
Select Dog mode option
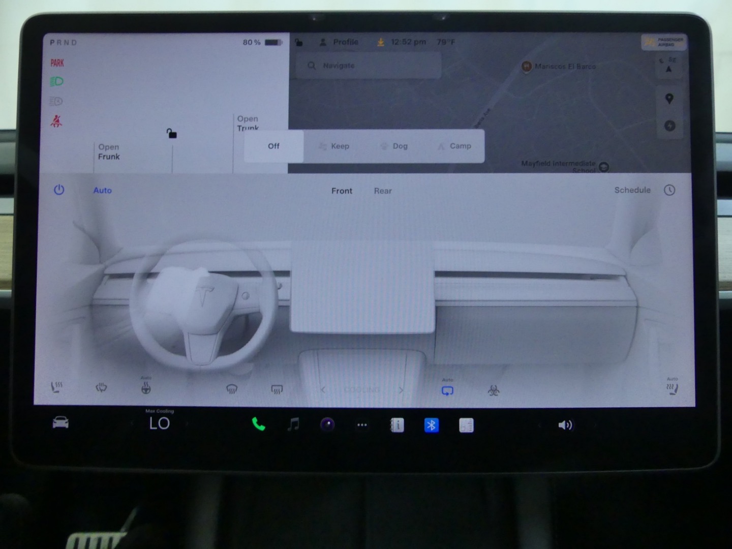(x=394, y=146)
